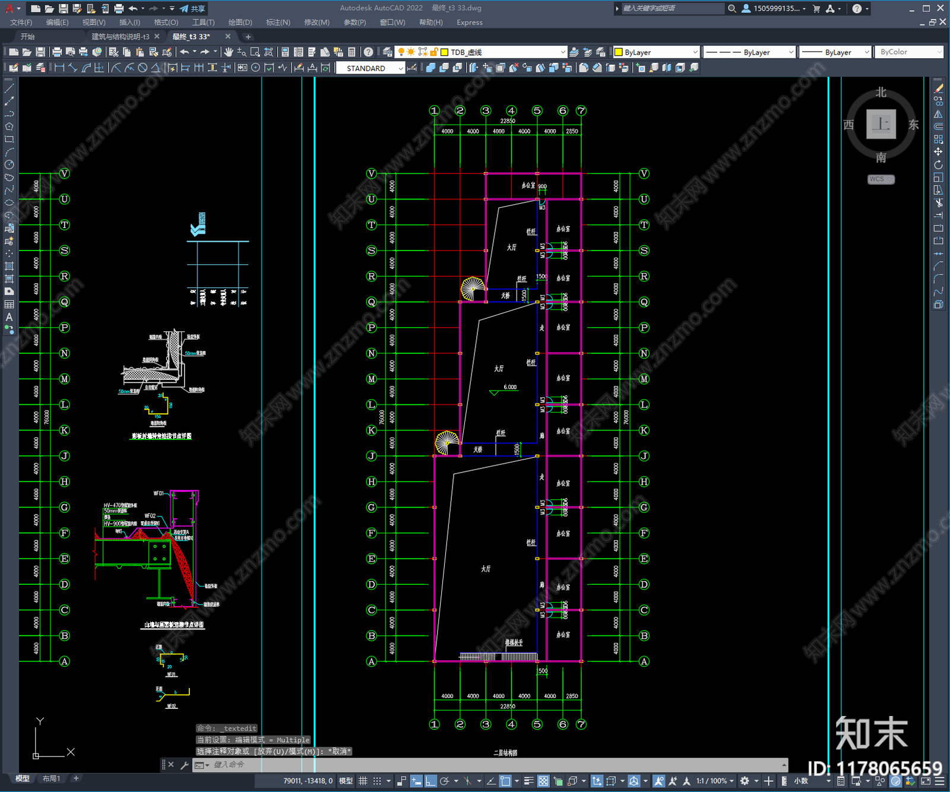Click the Layer Properties manager icon

pos(388,52)
